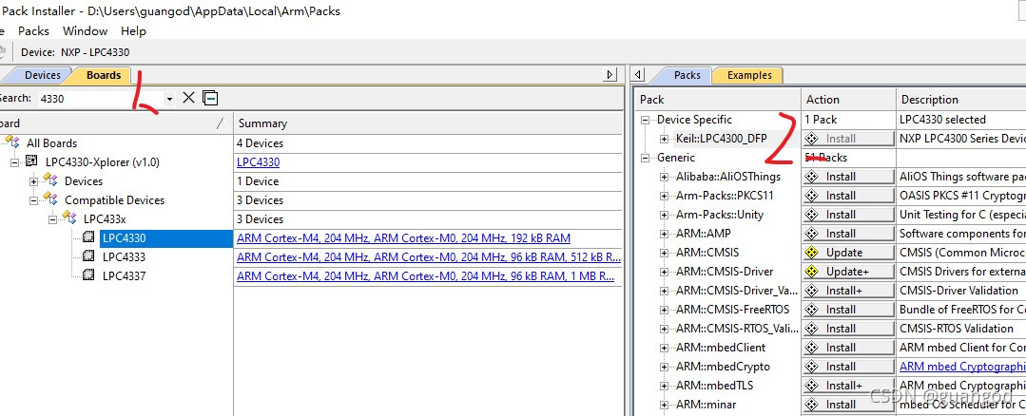
Task: Open the Help menu
Action: 133,30
